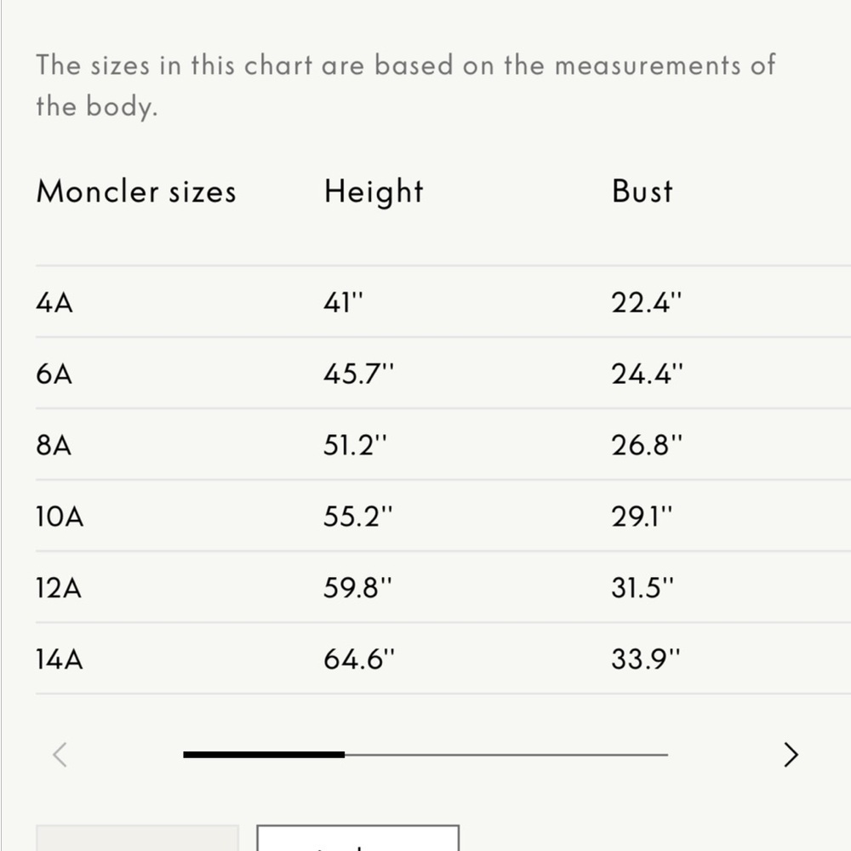
Task: Click the 55.2" height cell
Action: click(357, 516)
